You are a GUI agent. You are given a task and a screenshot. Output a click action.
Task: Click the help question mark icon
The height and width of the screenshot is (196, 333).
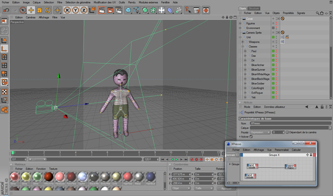click(x=188, y=10)
